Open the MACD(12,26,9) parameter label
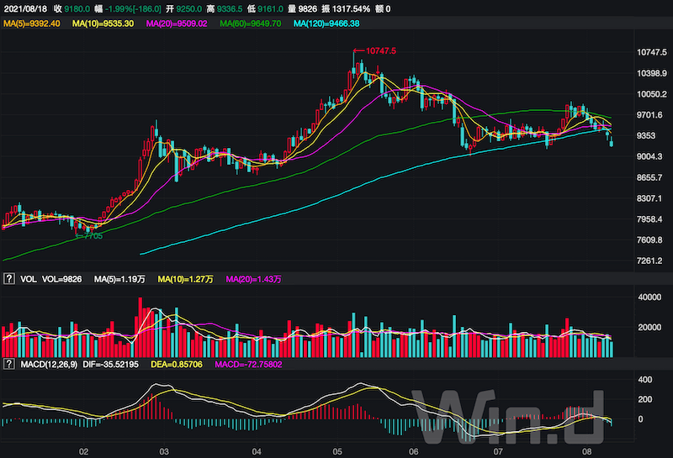 point(50,366)
